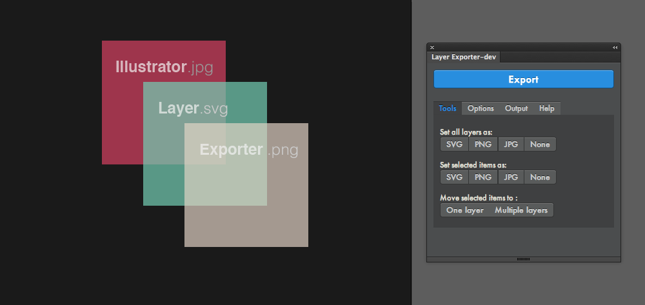Image resolution: width=645 pixels, height=305 pixels.
Task: Open the Help tab
Action: pos(547,108)
